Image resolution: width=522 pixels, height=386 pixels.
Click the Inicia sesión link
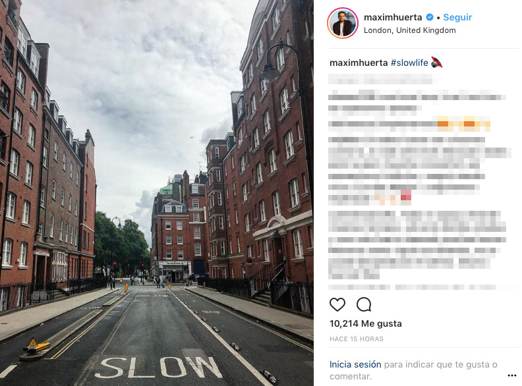[x=355, y=364]
